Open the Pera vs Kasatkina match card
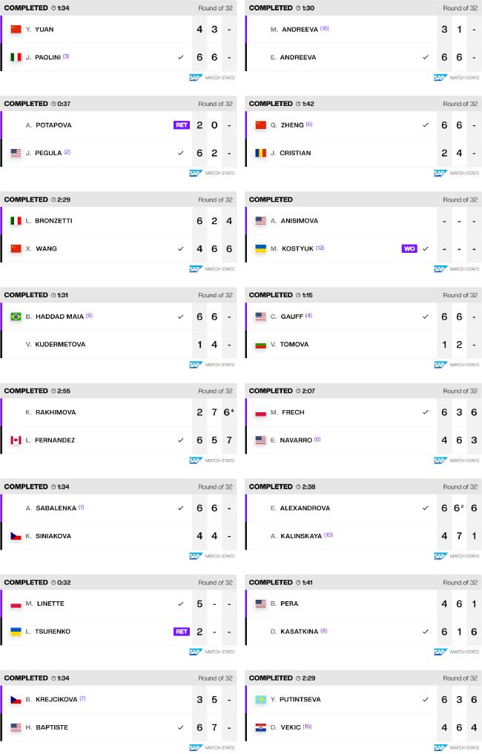The height and width of the screenshot is (754, 482). pyautogui.click(x=363, y=618)
